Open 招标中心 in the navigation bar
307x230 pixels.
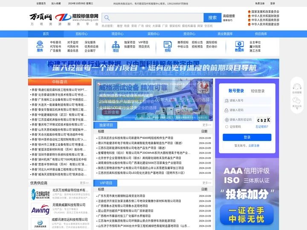tap(81, 34)
